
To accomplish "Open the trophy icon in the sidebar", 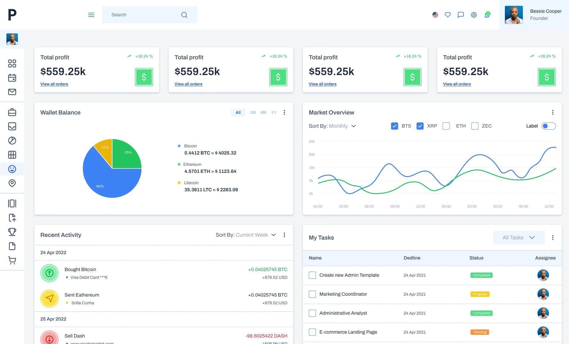I will click(12, 232).
